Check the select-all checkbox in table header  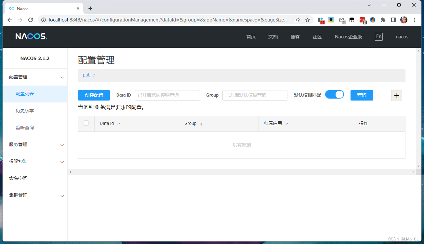[x=86, y=123]
